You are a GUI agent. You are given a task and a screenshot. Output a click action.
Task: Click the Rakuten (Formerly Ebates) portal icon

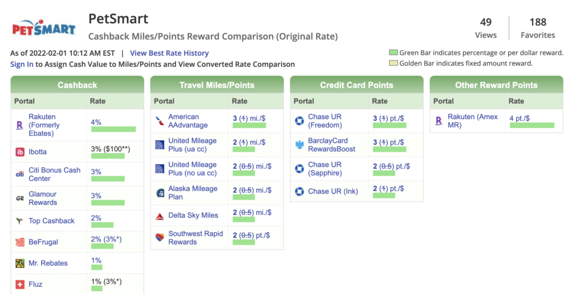pyautogui.click(x=19, y=125)
